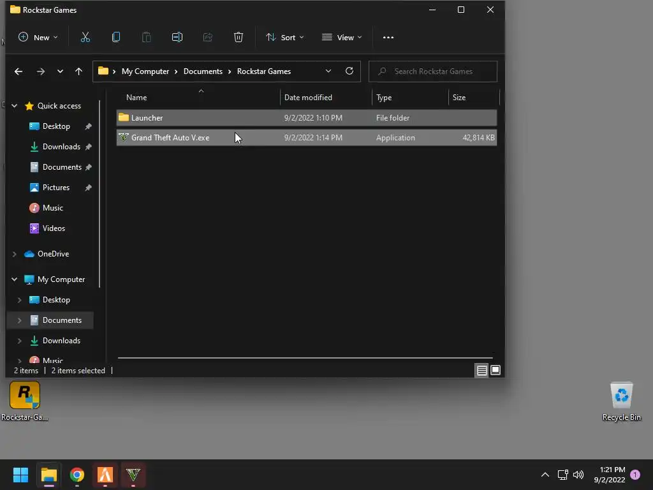Expand Downloads under My Computer
This screenshot has width=653, height=490.
coord(19,341)
